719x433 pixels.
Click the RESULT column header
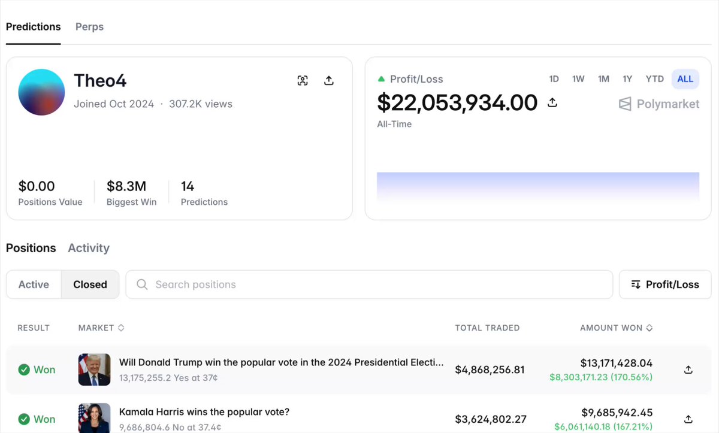click(x=34, y=328)
